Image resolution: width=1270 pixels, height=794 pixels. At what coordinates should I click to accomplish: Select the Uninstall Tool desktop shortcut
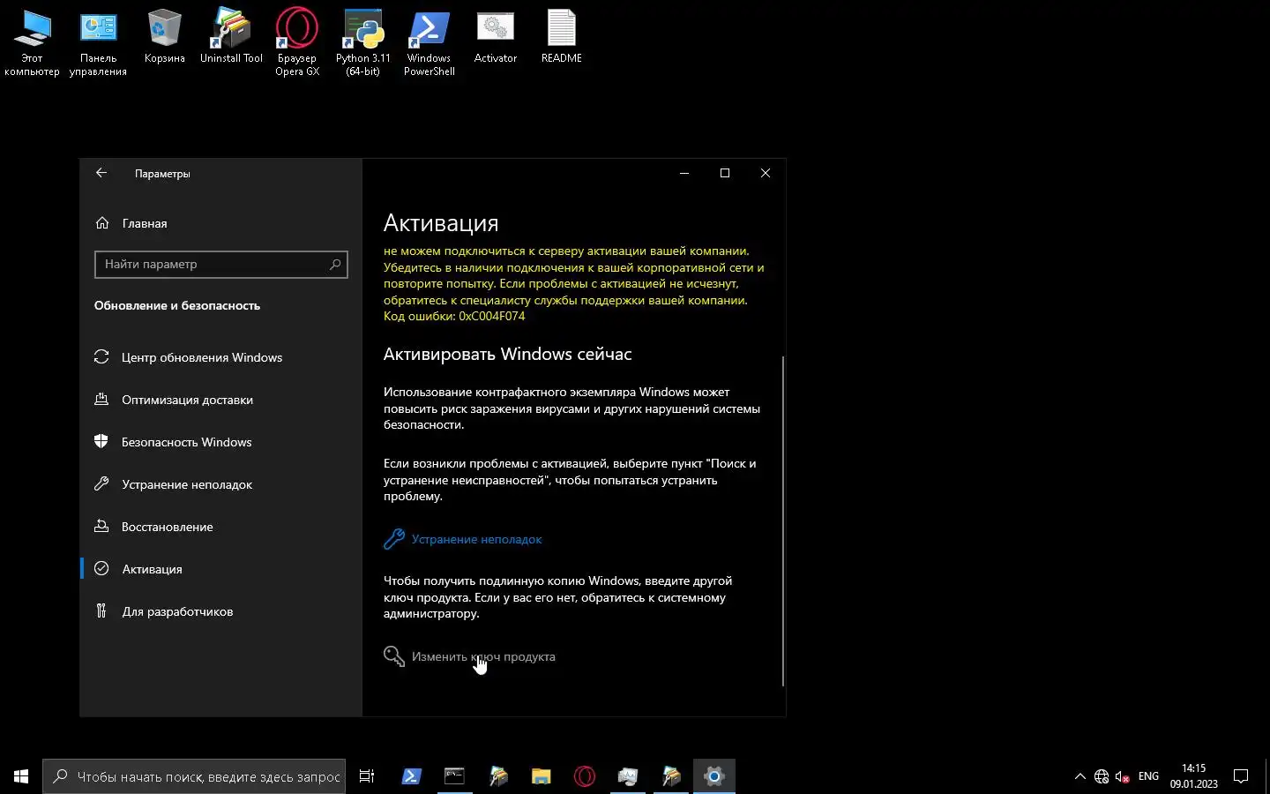pos(231,37)
